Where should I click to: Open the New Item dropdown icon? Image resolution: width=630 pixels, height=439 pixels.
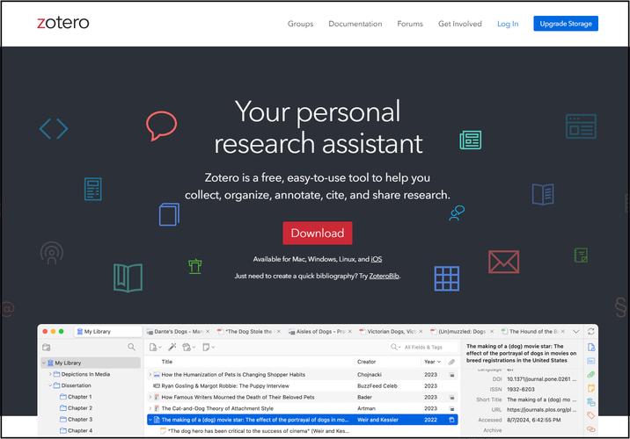(155, 347)
